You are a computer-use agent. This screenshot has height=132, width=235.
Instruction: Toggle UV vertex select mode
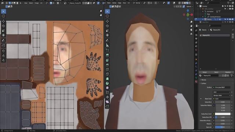click(x=10, y=3)
